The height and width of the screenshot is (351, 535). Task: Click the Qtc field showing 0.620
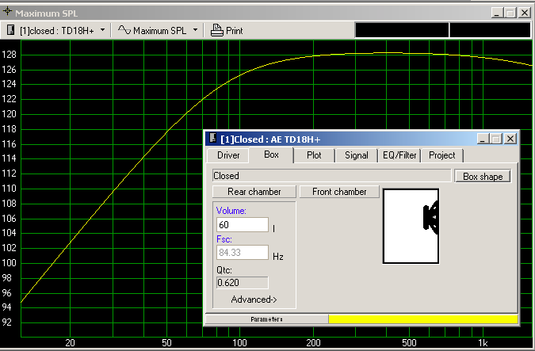(243, 283)
